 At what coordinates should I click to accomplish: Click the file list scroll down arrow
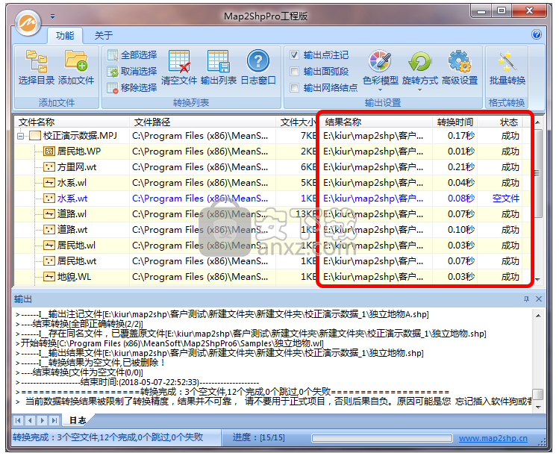point(537,280)
